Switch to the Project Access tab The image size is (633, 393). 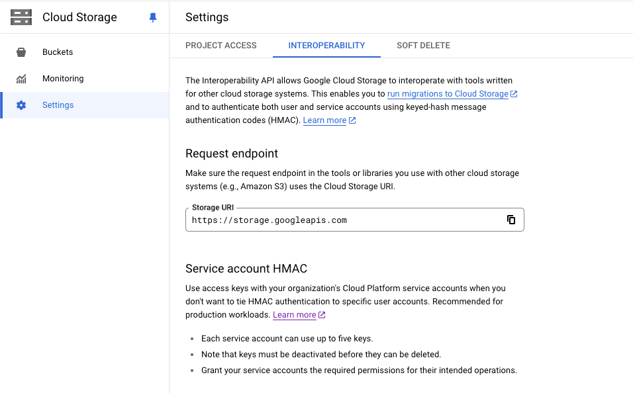point(220,46)
